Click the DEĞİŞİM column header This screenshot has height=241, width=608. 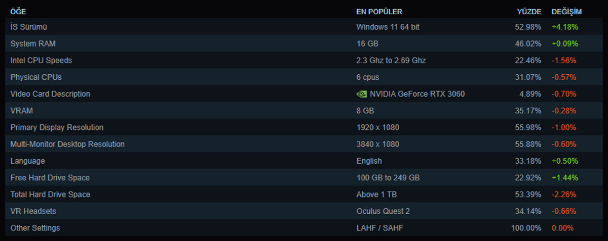pos(566,12)
